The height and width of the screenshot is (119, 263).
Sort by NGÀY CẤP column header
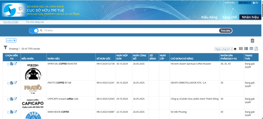pyautogui.click(x=163, y=57)
